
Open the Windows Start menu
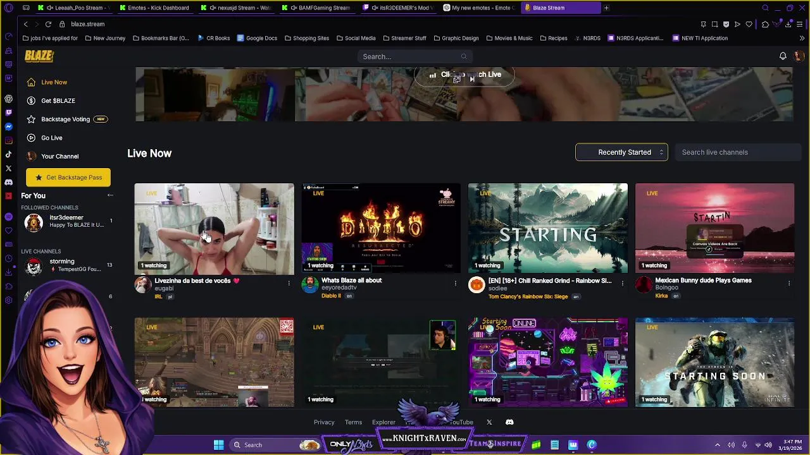pyautogui.click(x=218, y=445)
